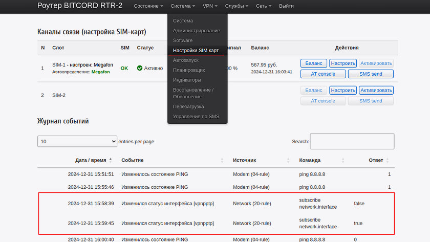The width and height of the screenshot is (430, 242).
Task: Open Планировщик menu entry
Action: (x=189, y=70)
